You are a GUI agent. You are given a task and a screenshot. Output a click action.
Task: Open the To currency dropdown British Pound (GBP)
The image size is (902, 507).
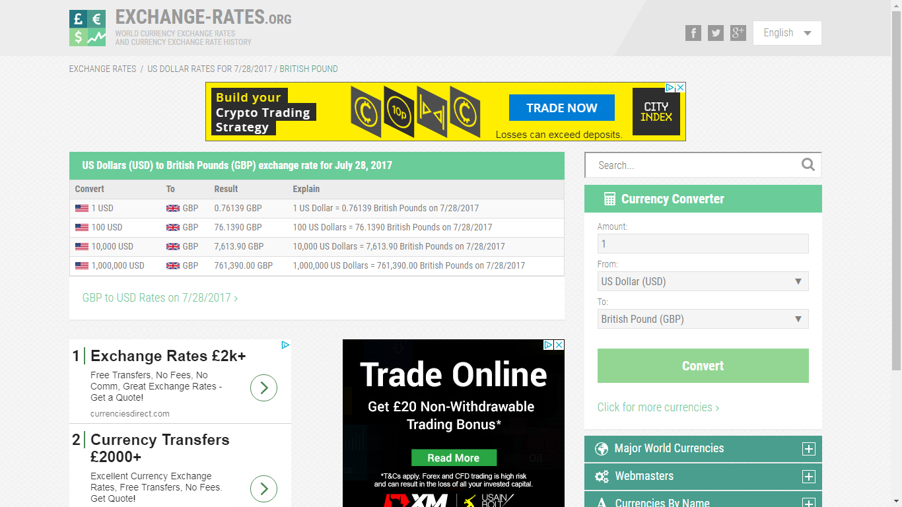(703, 319)
